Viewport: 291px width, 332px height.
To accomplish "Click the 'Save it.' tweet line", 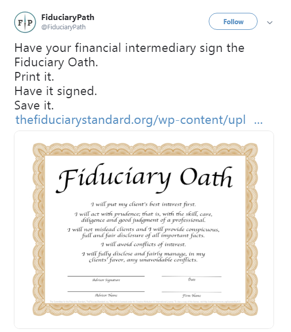I will pos(34,105).
